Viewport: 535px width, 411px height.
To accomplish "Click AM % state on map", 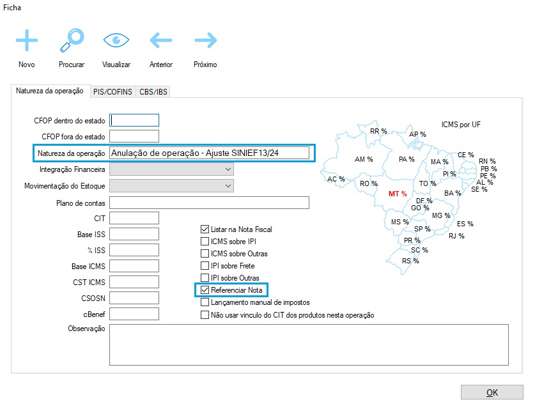I will [x=364, y=159].
